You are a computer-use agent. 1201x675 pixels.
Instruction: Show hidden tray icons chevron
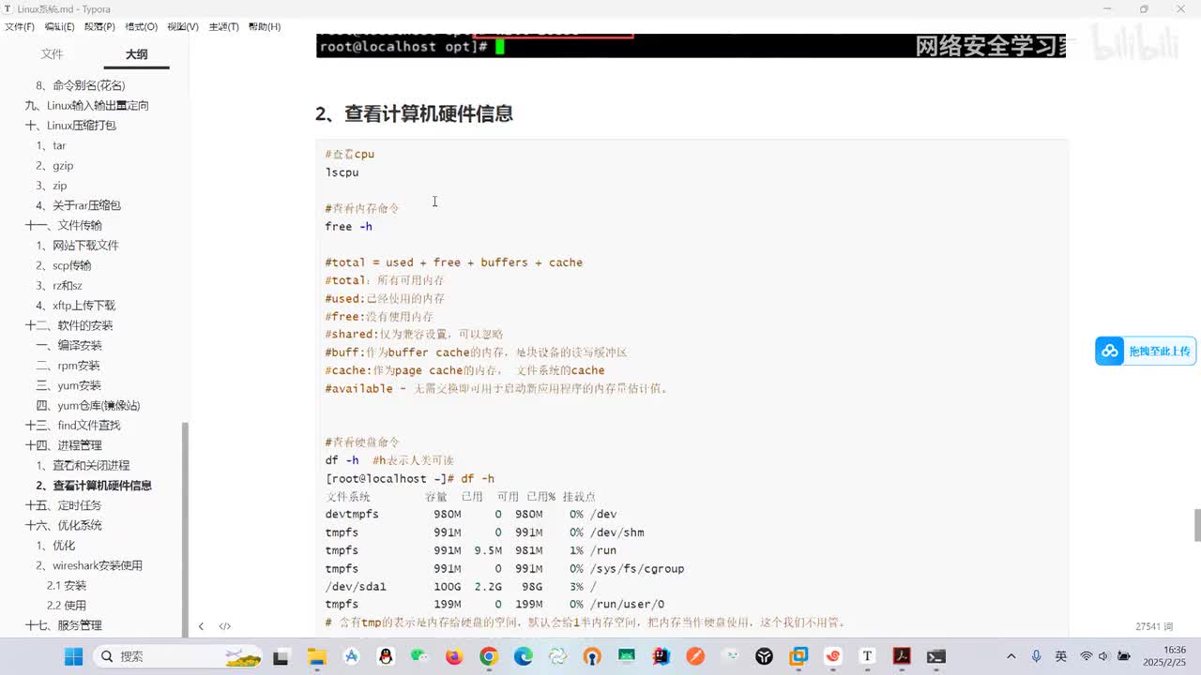[x=1011, y=656]
